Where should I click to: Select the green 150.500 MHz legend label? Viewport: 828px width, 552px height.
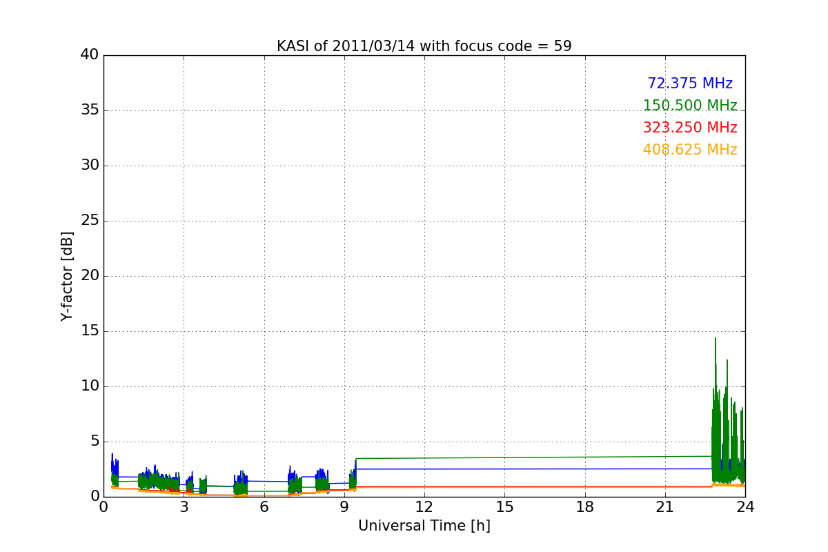(690, 106)
